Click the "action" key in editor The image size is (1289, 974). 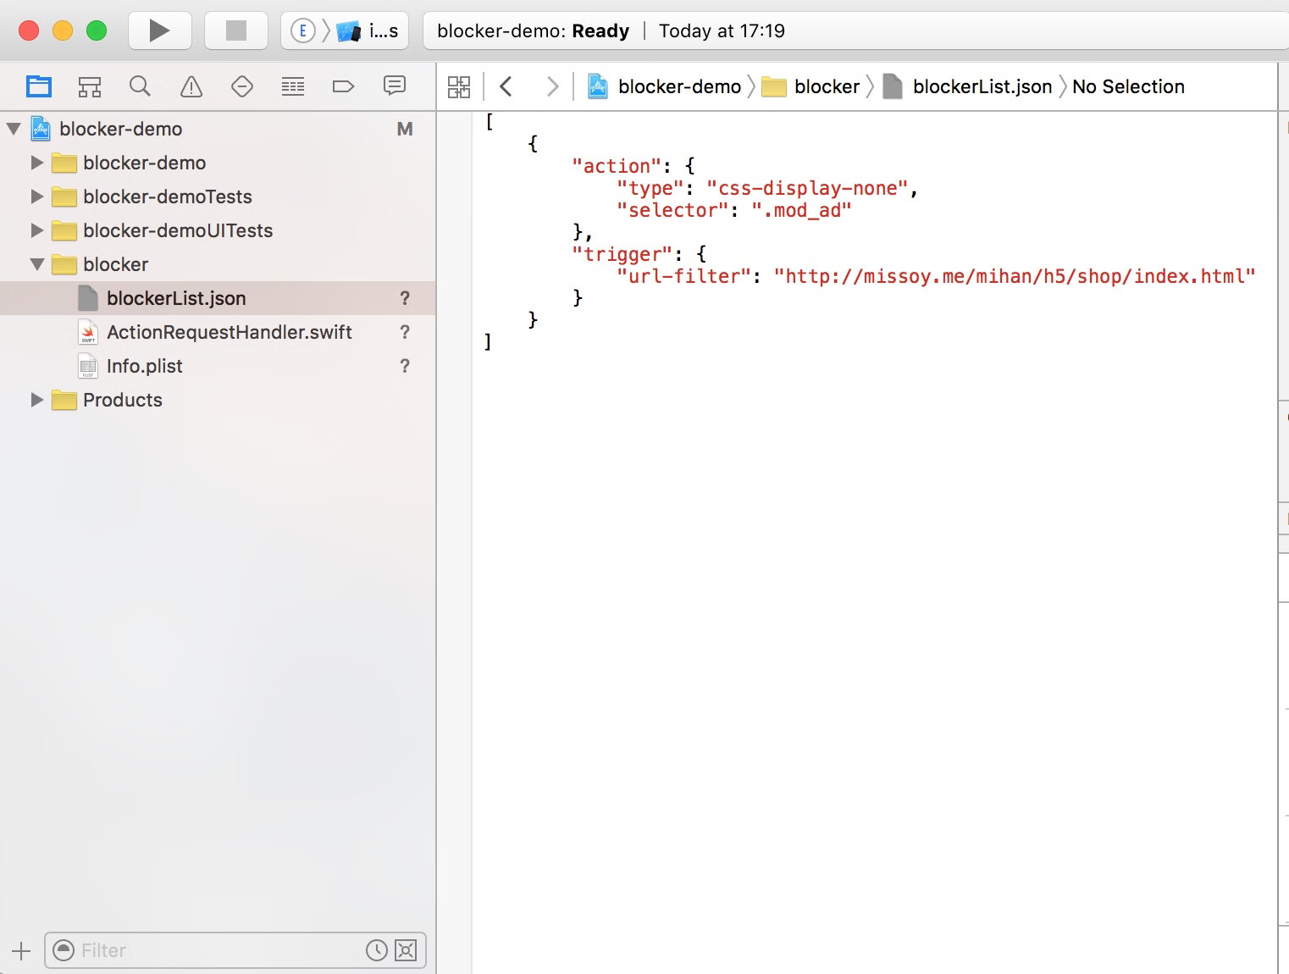coord(616,166)
